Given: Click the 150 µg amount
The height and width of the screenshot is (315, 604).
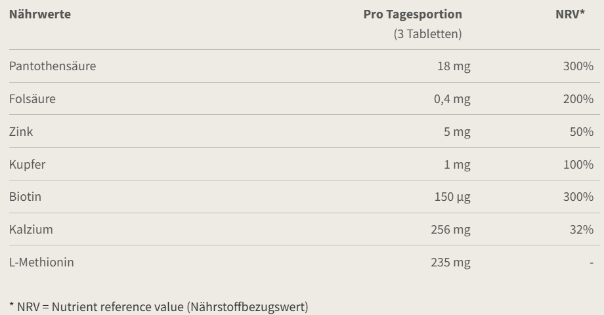Looking at the screenshot, I should coord(452,197).
